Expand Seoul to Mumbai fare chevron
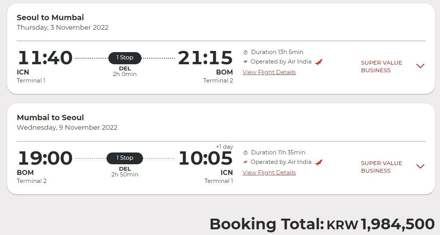Screen dimensions: 440x235 click(x=420, y=66)
